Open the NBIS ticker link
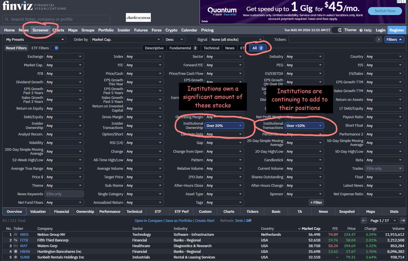The image size is (408, 261). click(24, 234)
